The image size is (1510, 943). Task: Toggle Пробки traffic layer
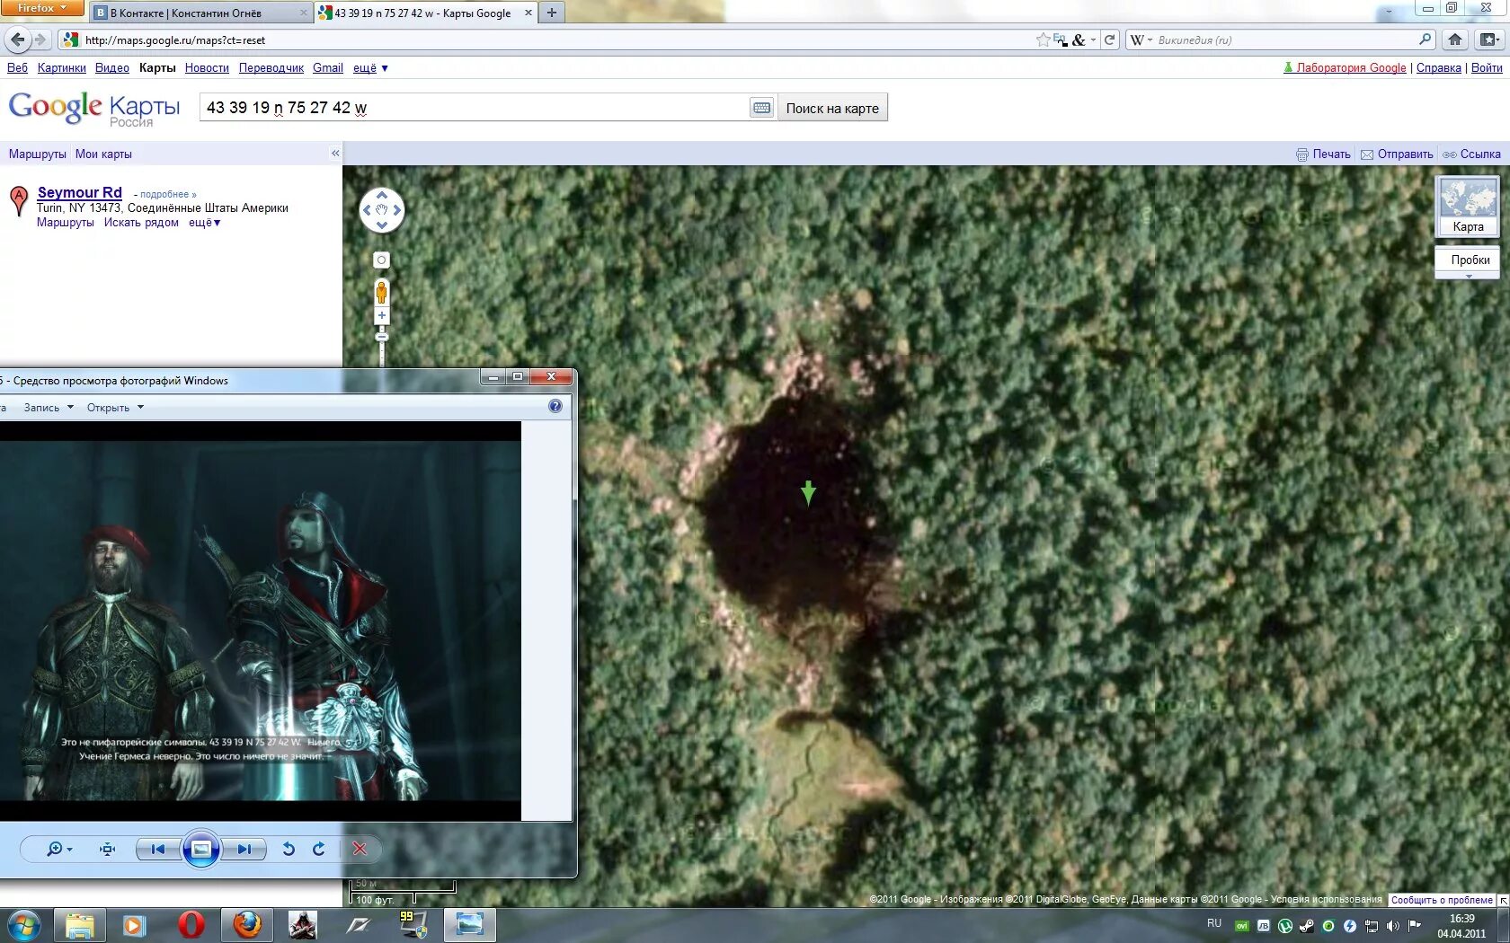click(1468, 260)
